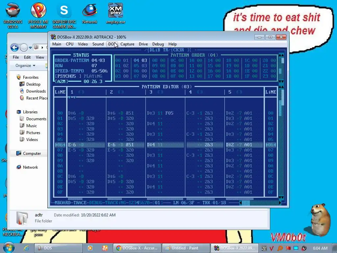
Task: Click the orange browser icon in the taskbar
Action: pos(105,248)
